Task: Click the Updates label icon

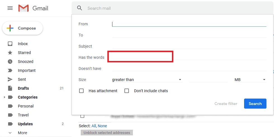Action: (11, 124)
